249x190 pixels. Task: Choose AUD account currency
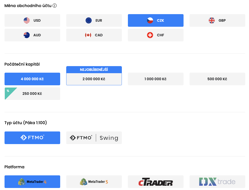32,35
